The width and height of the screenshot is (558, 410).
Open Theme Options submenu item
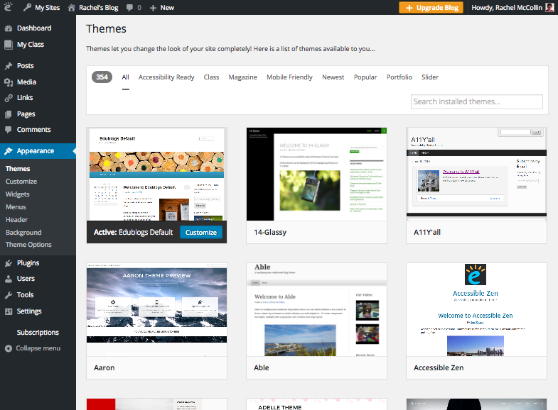(28, 245)
